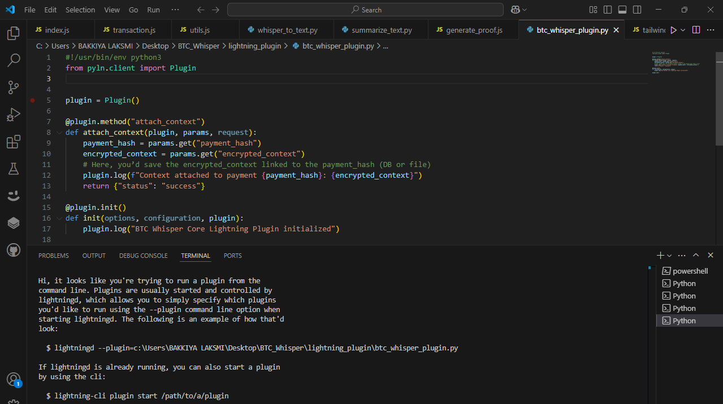
Task: Toggle the bottom panel visibility
Action: click(622, 10)
